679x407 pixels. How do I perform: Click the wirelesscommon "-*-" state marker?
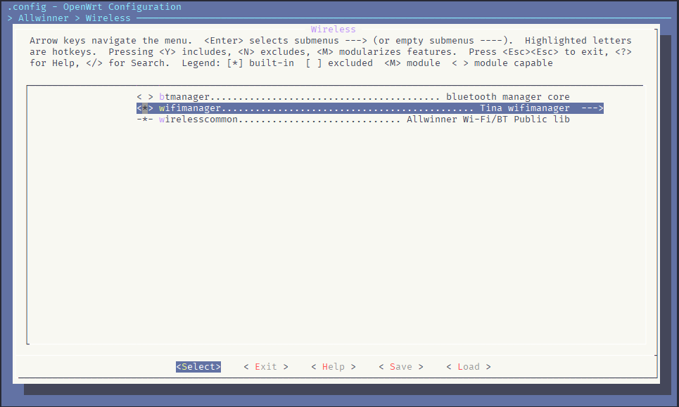click(x=145, y=119)
